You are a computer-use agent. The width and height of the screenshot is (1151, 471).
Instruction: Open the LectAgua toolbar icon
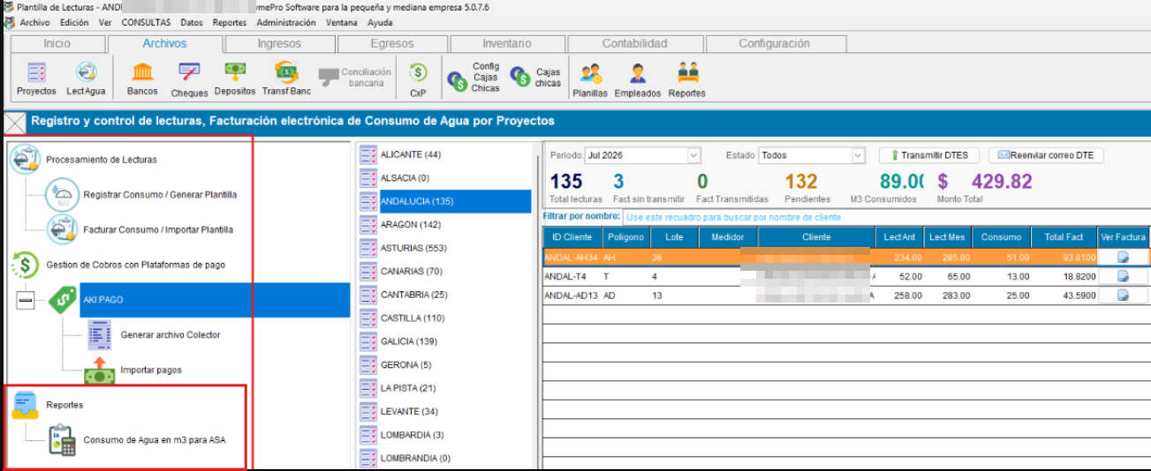click(86, 78)
